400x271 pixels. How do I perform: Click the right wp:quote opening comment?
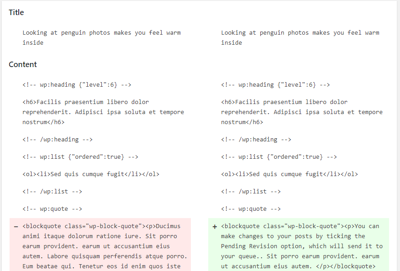pyautogui.click(x=251, y=209)
